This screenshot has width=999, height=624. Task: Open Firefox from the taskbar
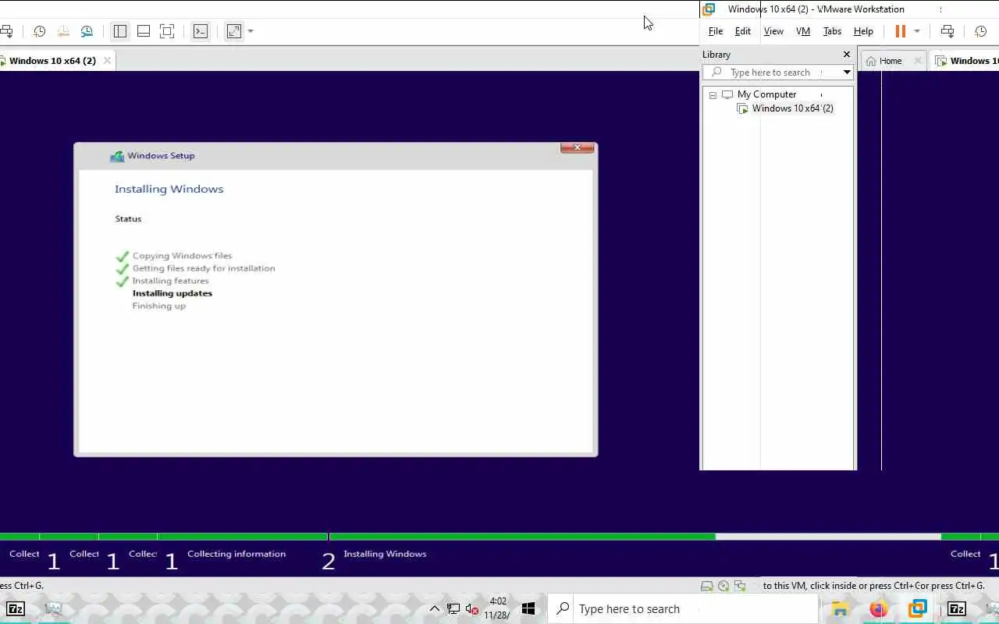(879, 609)
